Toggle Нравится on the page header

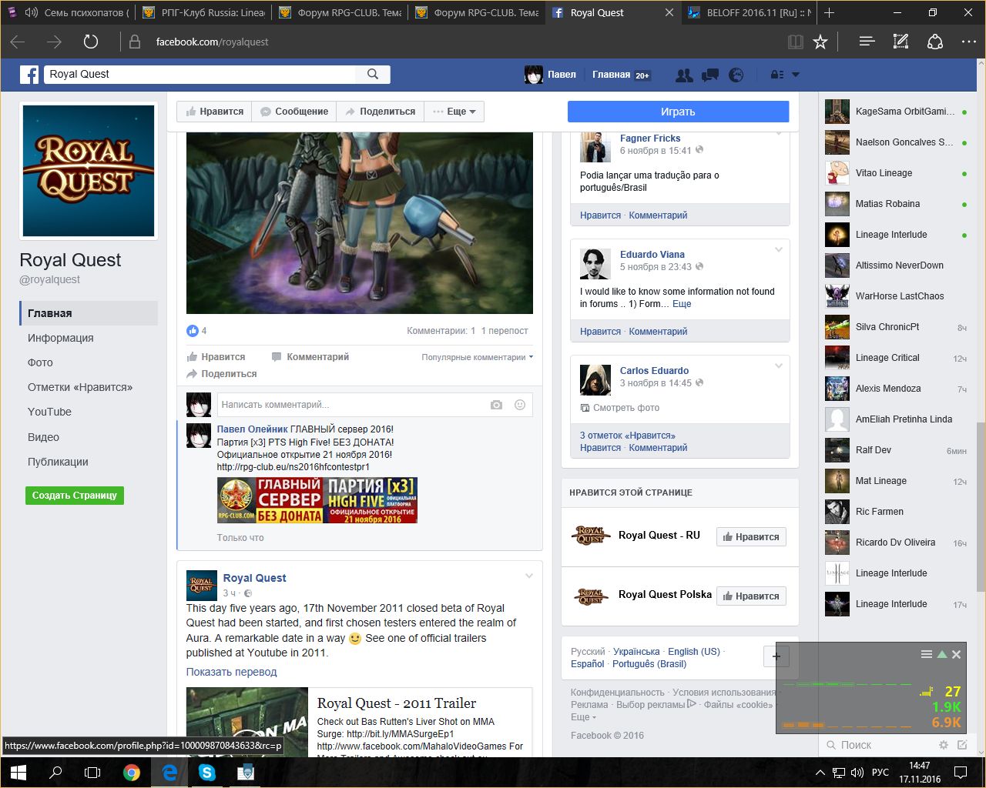coord(214,112)
